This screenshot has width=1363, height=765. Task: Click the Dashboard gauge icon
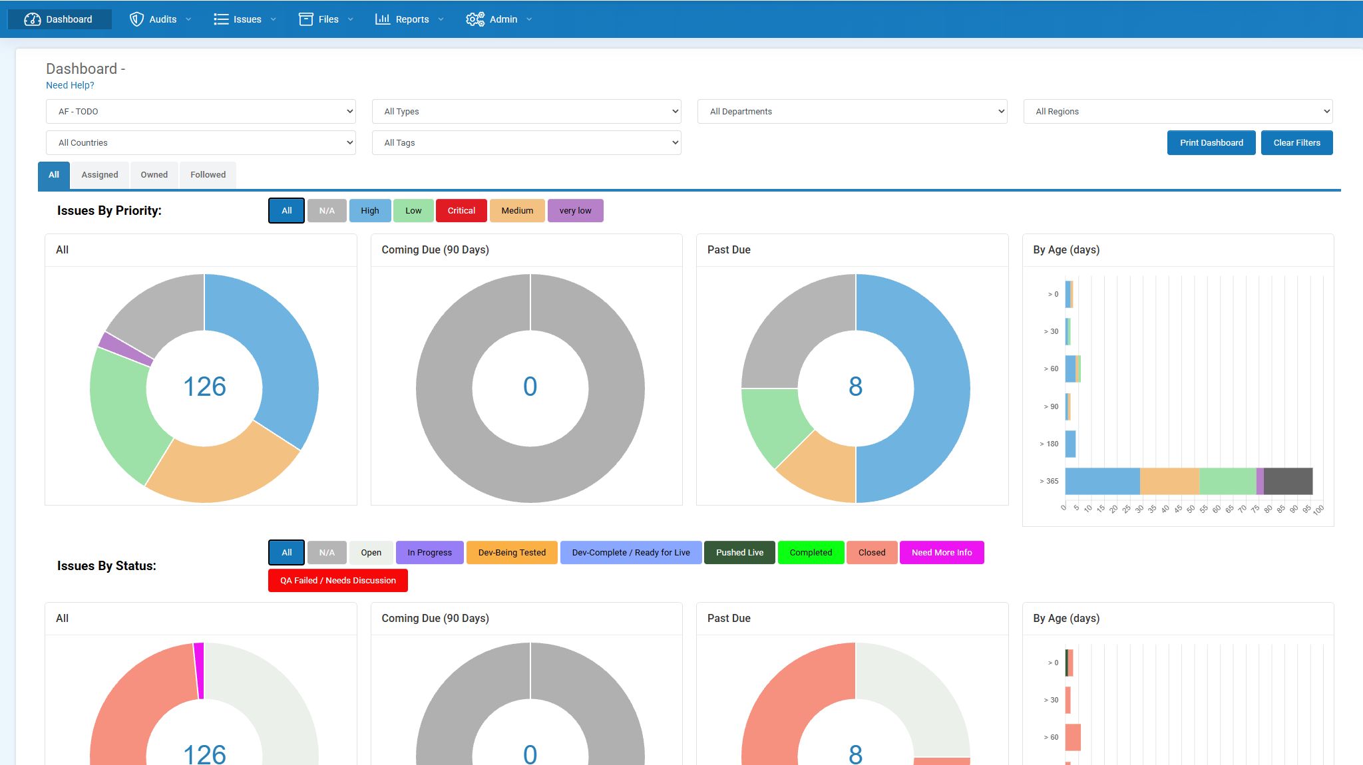(32, 19)
